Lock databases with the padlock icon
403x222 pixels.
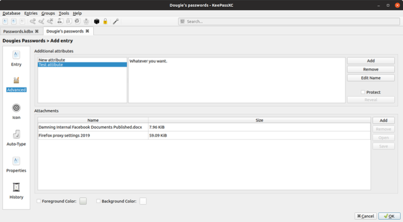(x=105, y=21)
